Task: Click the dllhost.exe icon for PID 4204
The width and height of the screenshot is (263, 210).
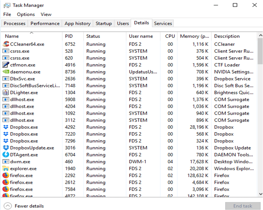Action: (6, 106)
